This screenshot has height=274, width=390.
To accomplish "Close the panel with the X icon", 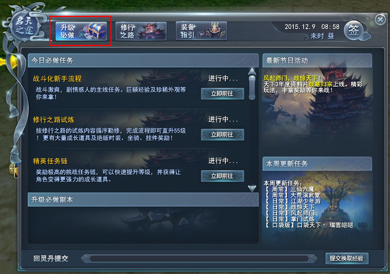I will [380, 19].
